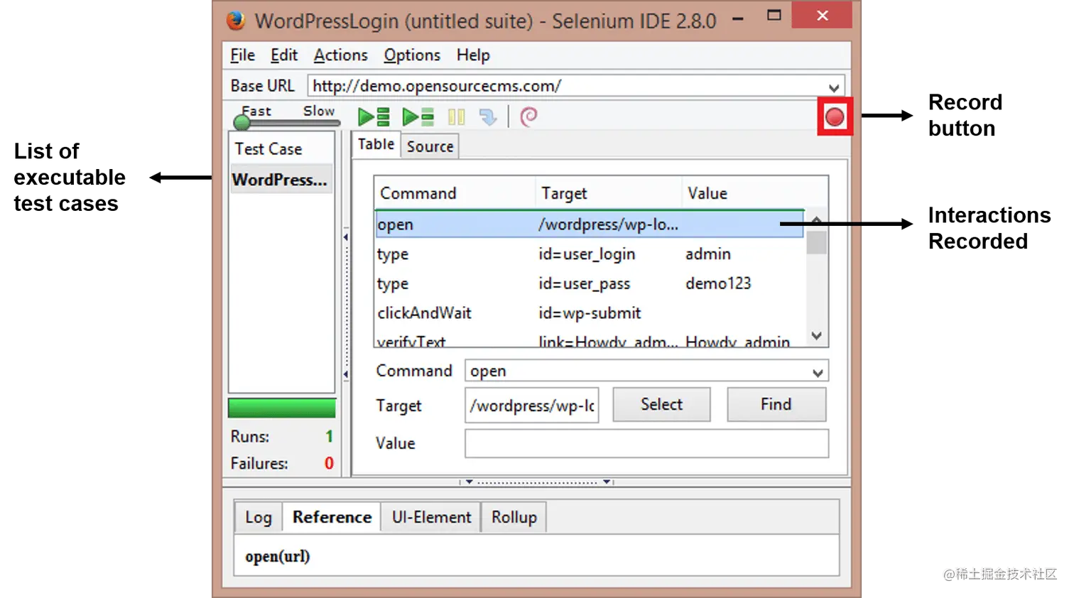Click the green test progress bar

pyautogui.click(x=281, y=408)
